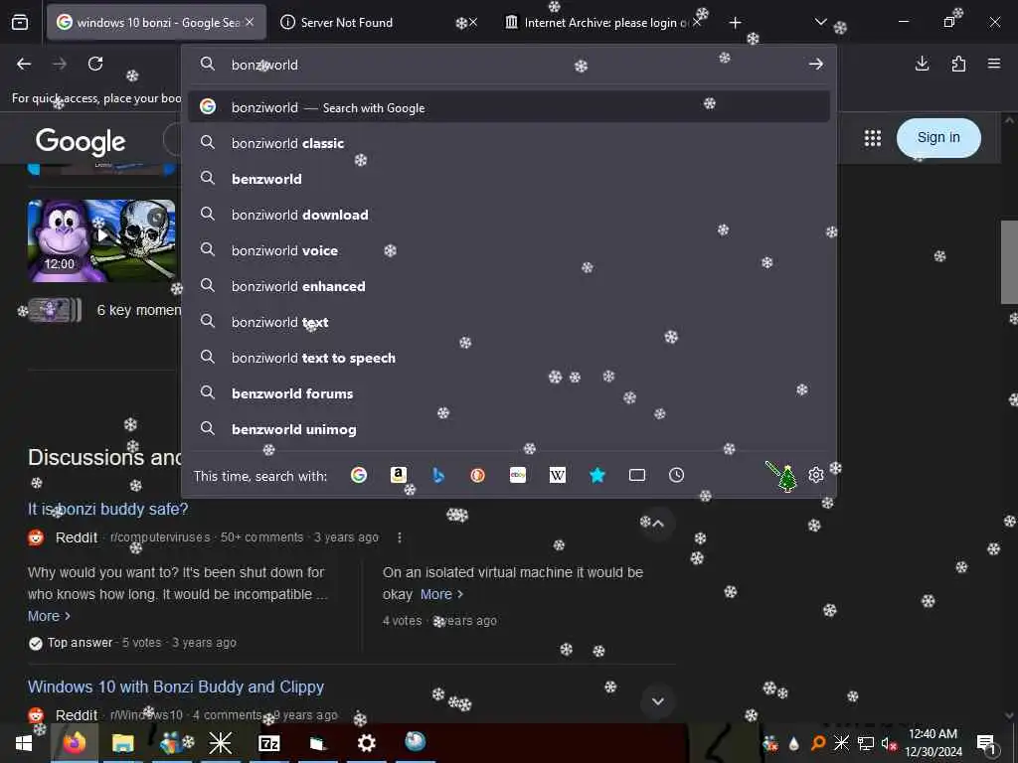
Task: Open Firefox View in tab bar
Action: (x=20, y=23)
